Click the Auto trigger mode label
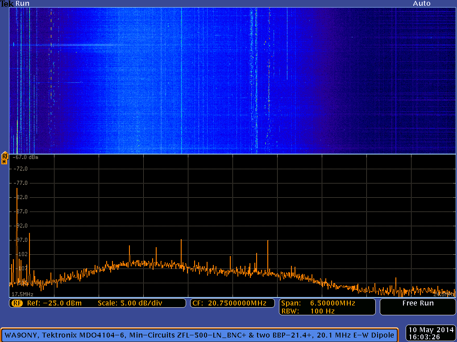457x342 pixels. point(421,4)
